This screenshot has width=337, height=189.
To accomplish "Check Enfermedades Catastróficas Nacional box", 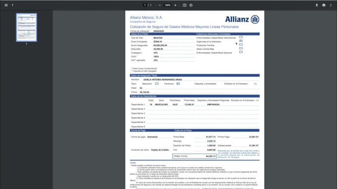I will pos(241,52).
